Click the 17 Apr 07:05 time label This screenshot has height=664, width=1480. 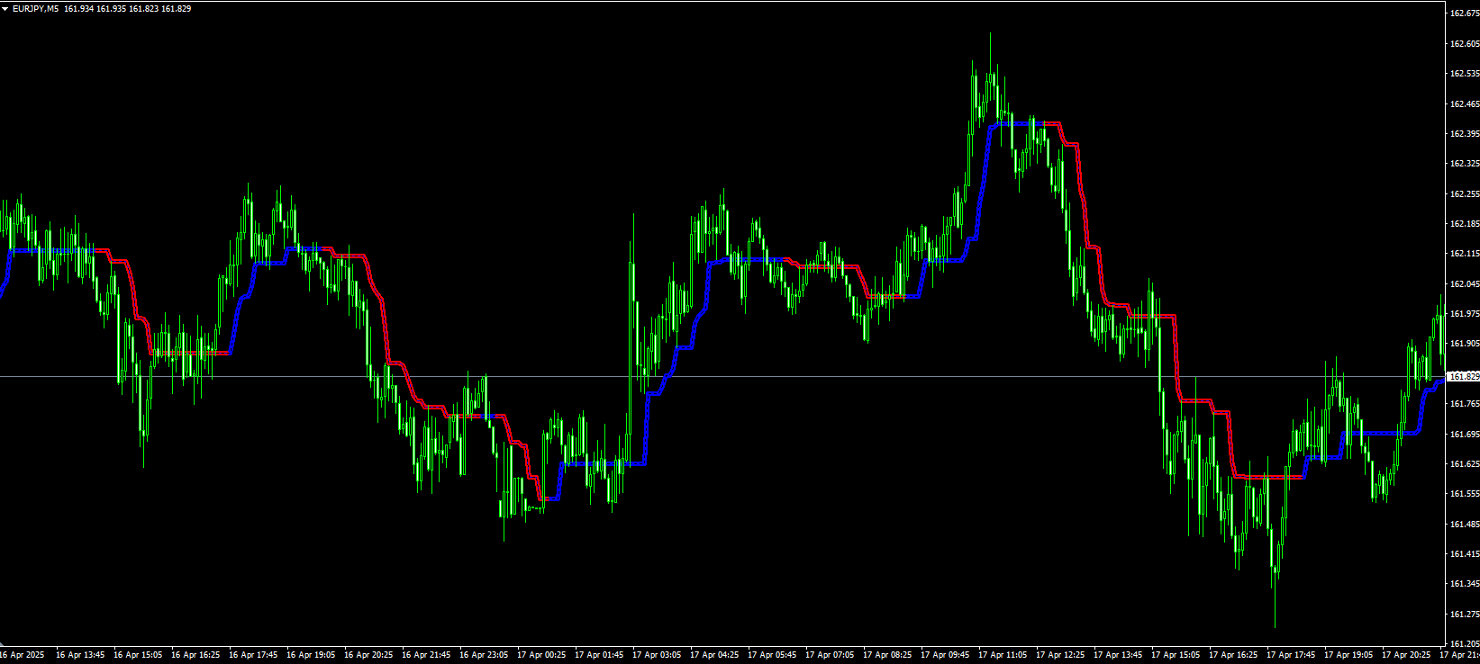click(x=830, y=655)
